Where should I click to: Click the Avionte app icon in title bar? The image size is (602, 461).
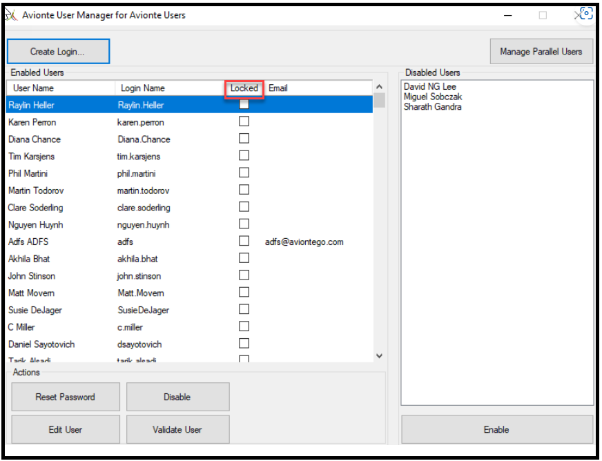[x=11, y=15]
